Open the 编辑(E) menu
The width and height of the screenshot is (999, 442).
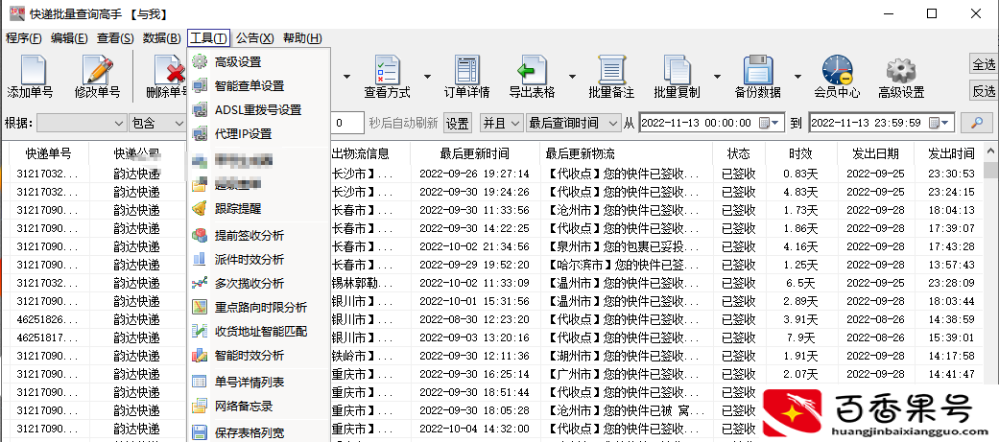pyautogui.click(x=69, y=38)
